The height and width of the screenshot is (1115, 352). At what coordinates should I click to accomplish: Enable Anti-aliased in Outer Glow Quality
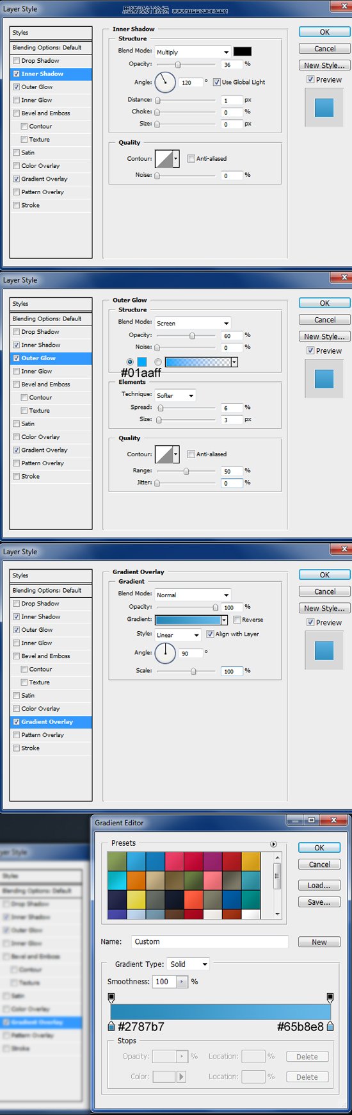click(x=191, y=454)
